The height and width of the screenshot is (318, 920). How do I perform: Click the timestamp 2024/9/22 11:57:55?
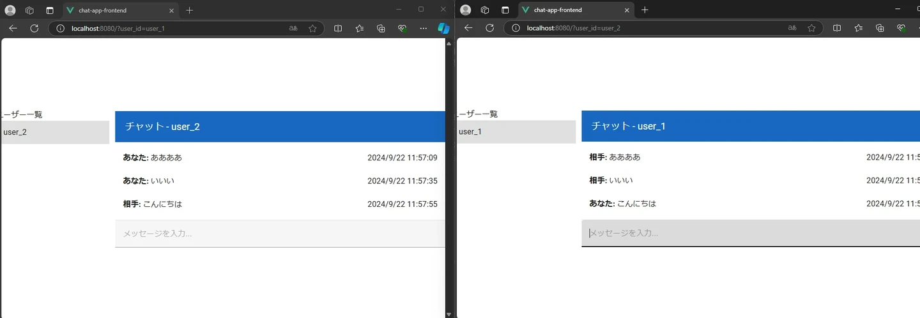coord(402,204)
